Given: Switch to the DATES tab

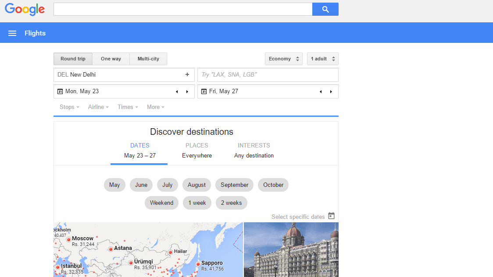Looking at the screenshot, I should (139, 151).
